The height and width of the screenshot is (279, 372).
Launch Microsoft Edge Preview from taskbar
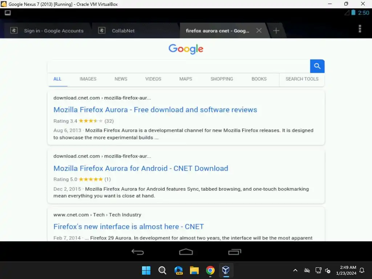(x=178, y=270)
